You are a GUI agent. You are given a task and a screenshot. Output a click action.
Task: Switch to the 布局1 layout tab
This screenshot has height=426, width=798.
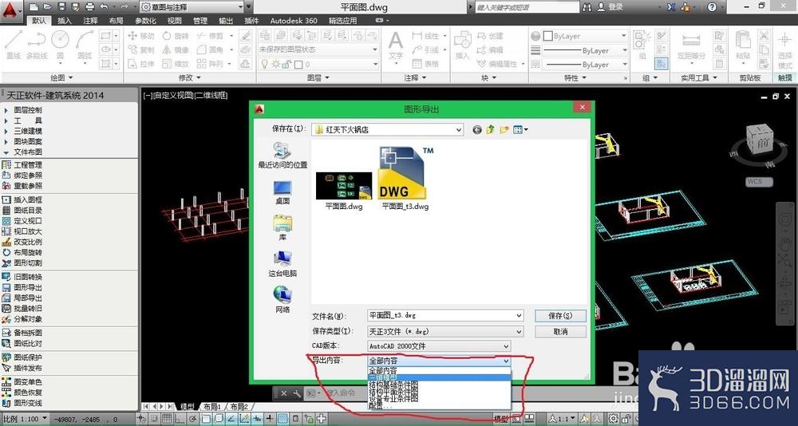point(211,407)
